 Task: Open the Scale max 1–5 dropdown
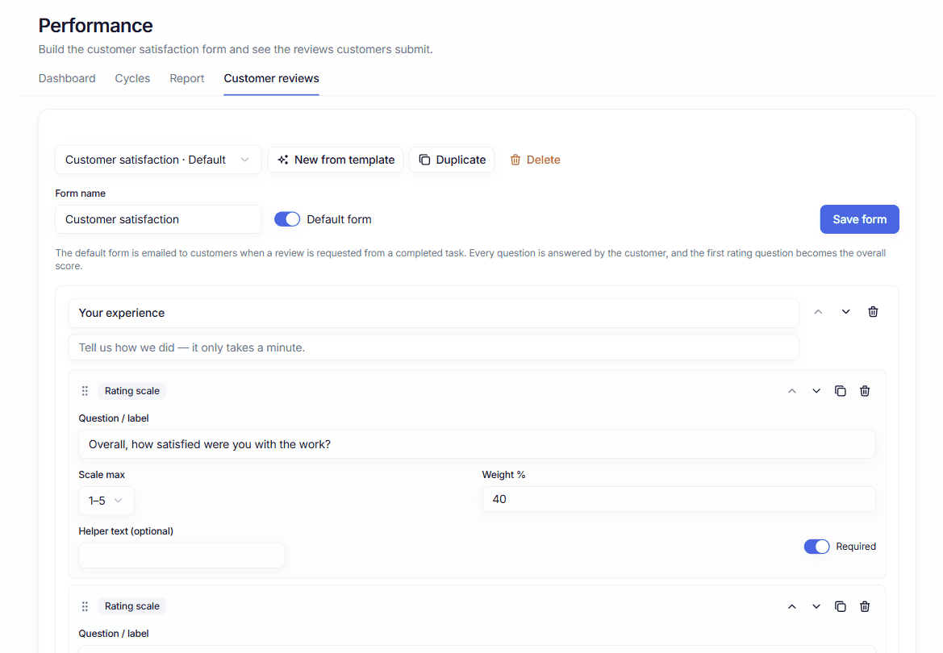point(106,501)
